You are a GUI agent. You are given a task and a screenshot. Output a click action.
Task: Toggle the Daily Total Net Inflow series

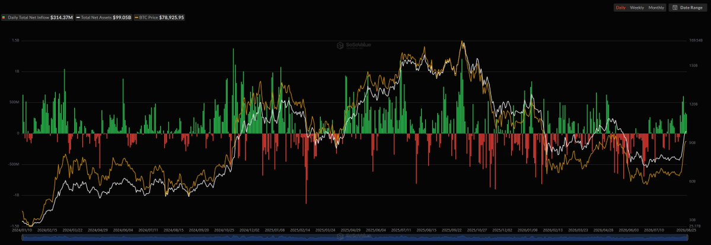point(37,17)
